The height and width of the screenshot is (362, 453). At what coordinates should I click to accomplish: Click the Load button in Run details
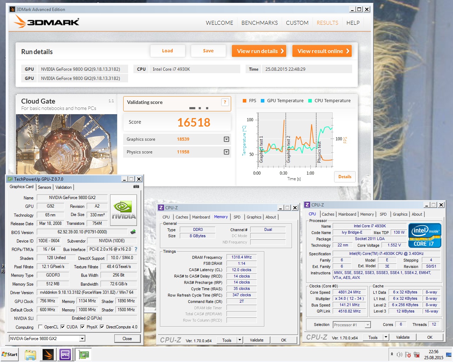[x=168, y=51]
